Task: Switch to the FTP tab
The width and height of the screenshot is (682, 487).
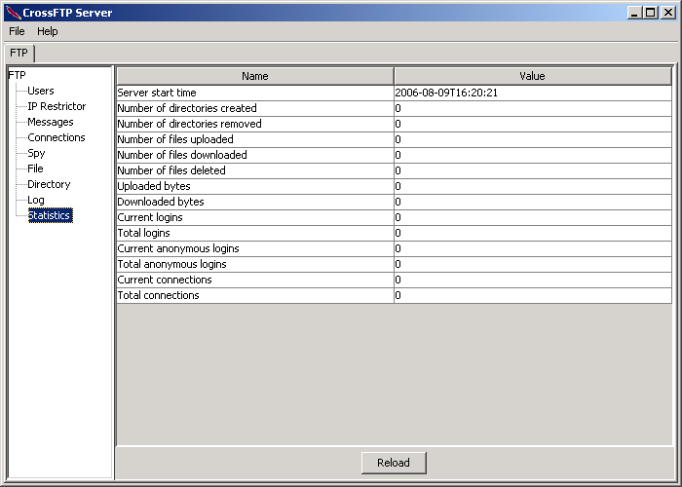Action: (x=19, y=53)
